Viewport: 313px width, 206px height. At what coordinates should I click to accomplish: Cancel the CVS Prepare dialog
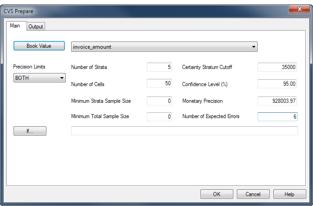click(x=253, y=194)
